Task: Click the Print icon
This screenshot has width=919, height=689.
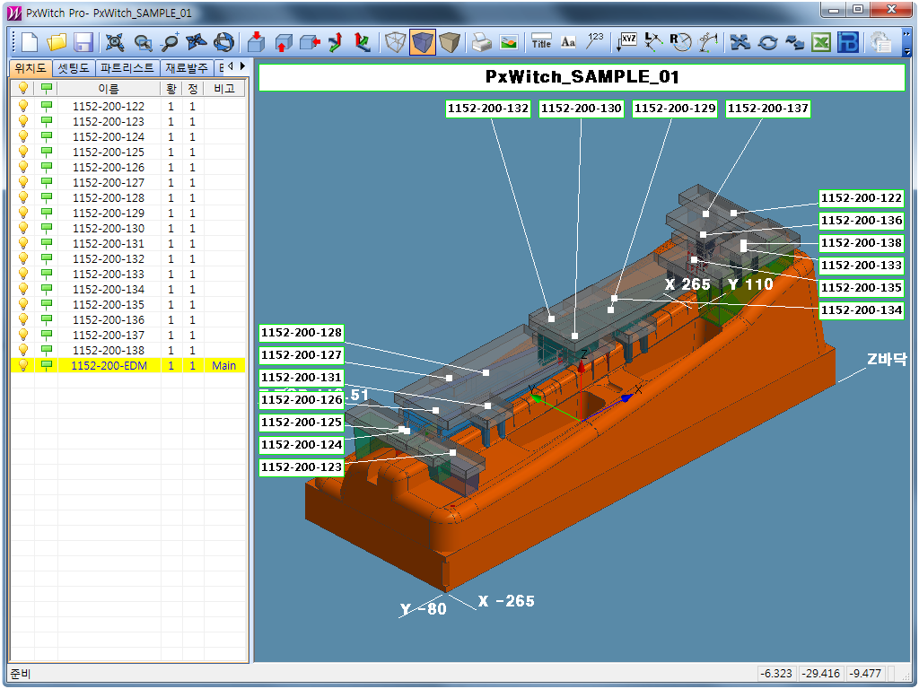Action: coord(482,42)
